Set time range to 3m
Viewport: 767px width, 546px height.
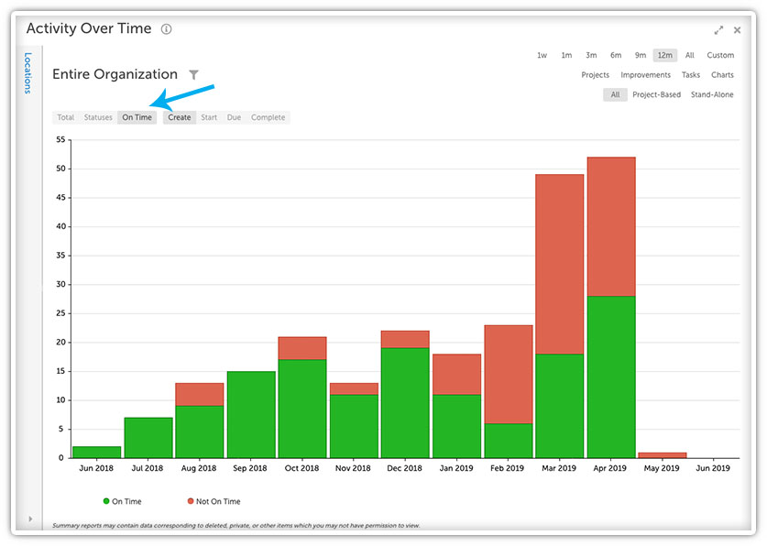591,55
